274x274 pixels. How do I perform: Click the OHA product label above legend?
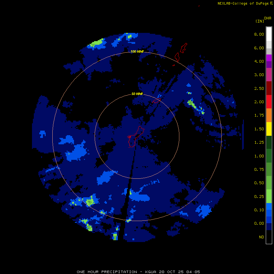pyautogui.click(x=268, y=18)
